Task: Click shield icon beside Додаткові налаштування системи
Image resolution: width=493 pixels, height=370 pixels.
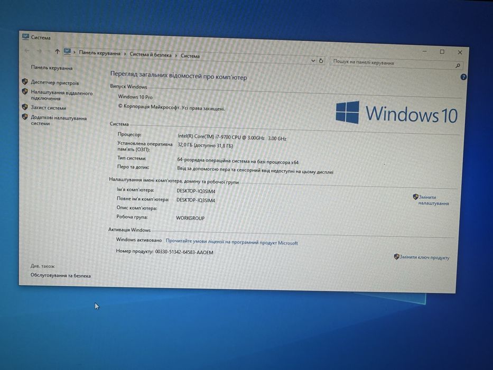Action: pos(25,117)
